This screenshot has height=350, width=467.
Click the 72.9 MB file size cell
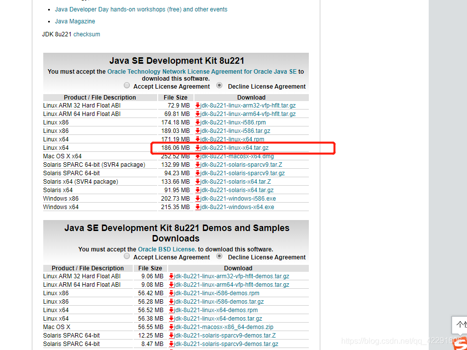tap(179, 106)
